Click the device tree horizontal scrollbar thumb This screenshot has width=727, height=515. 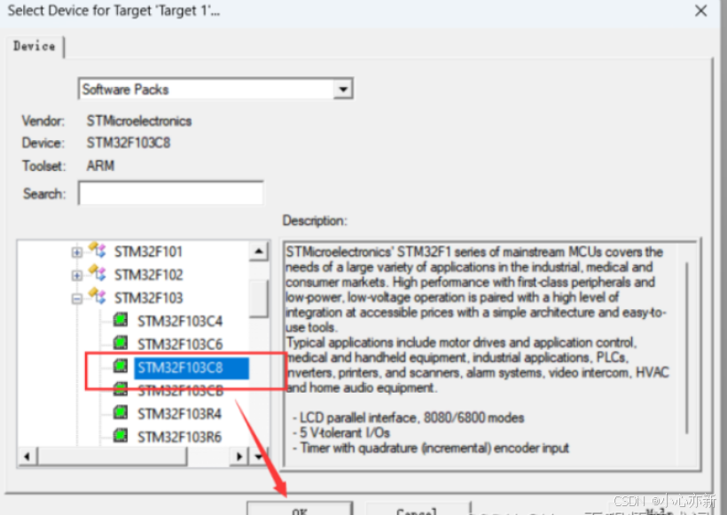[113, 457]
